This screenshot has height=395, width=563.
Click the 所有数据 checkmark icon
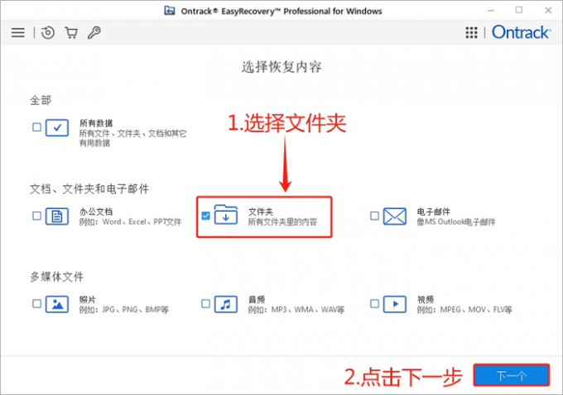coord(57,127)
